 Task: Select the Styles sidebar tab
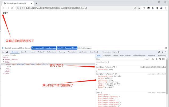99,55
